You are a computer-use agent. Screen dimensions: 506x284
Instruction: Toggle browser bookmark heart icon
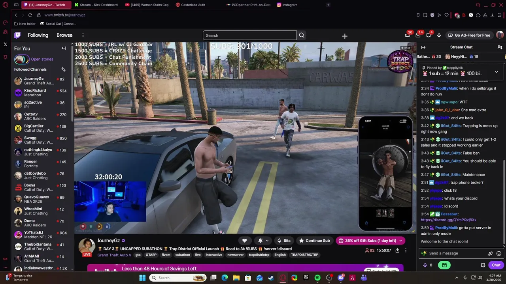coord(446,15)
